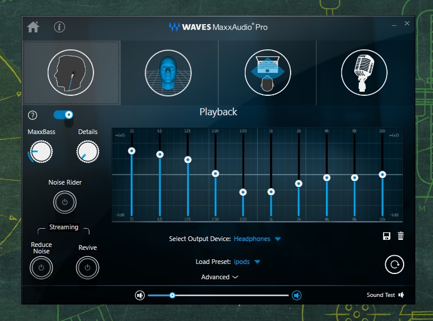The width and height of the screenshot is (433, 321).
Task: Close the MaxxAudio Pro window
Action: point(407,24)
